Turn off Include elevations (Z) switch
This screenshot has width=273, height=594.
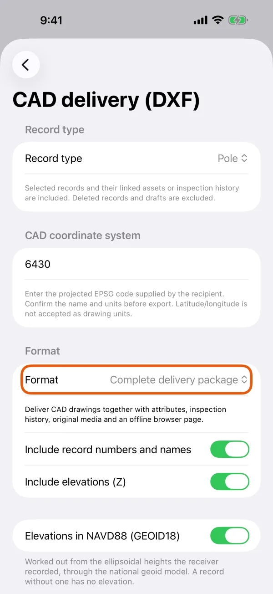click(x=230, y=482)
